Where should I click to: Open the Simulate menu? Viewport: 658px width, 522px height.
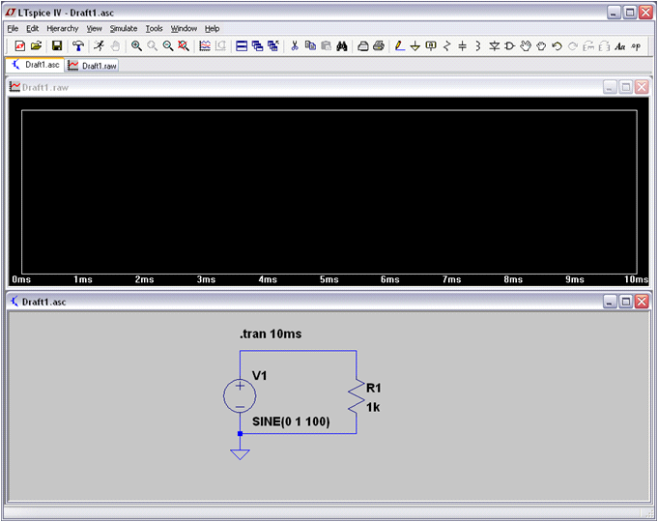coord(124,29)
